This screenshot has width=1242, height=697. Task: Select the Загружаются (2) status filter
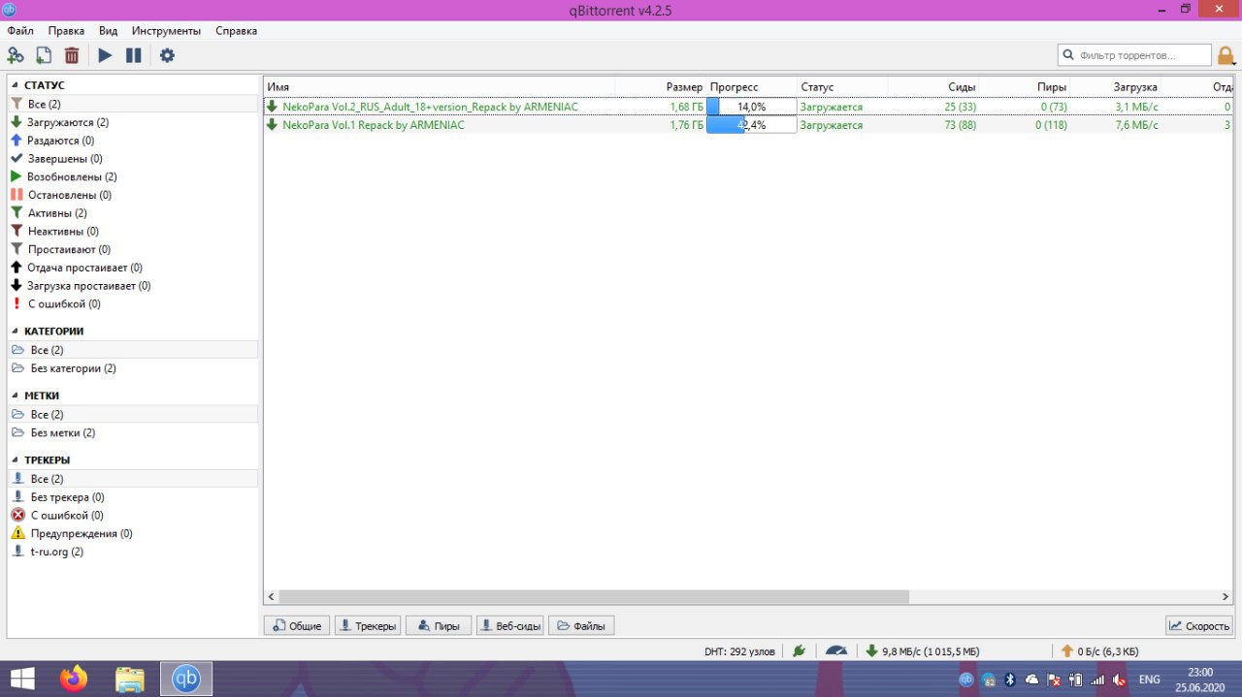(x=133, y=122)
